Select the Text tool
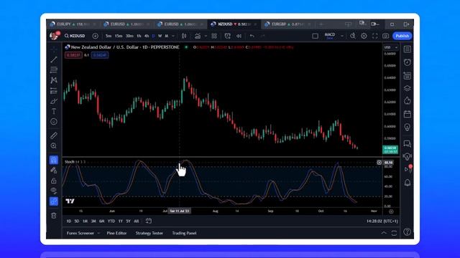460x258 pixels. [54, 112]
